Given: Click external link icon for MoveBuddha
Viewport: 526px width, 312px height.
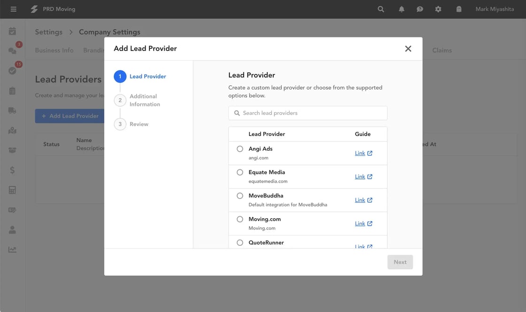Looking at the screenshot, I should [370, 200].
